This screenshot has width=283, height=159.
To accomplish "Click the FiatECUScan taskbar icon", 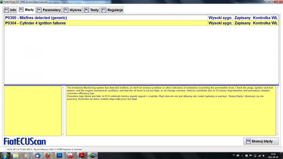I will click(92, 155).
